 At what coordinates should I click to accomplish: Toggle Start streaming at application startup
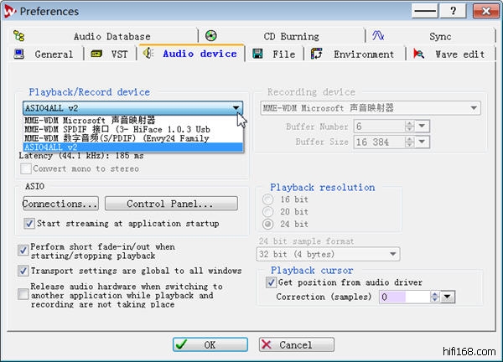[29, 224]
